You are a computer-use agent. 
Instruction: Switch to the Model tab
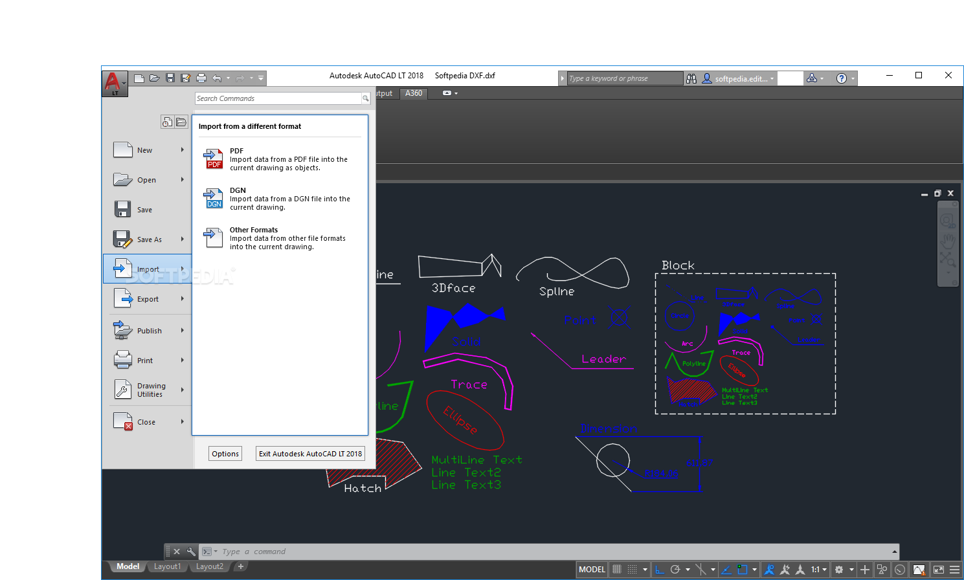128,566
